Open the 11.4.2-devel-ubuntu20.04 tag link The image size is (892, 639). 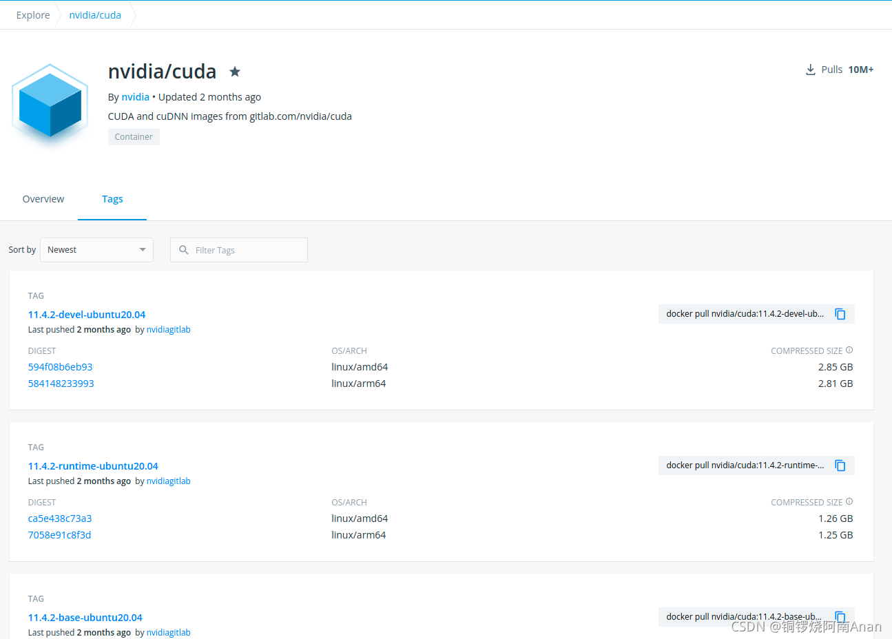(86, 314)
